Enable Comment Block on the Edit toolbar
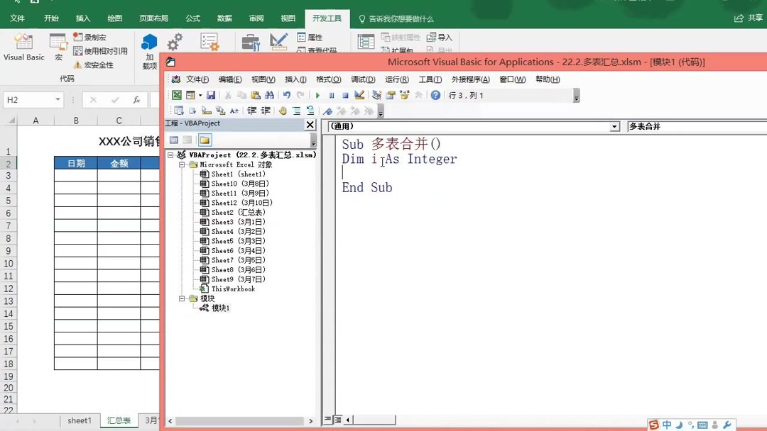The width and height of the screenshot is (767, 431). pos(297,111)
